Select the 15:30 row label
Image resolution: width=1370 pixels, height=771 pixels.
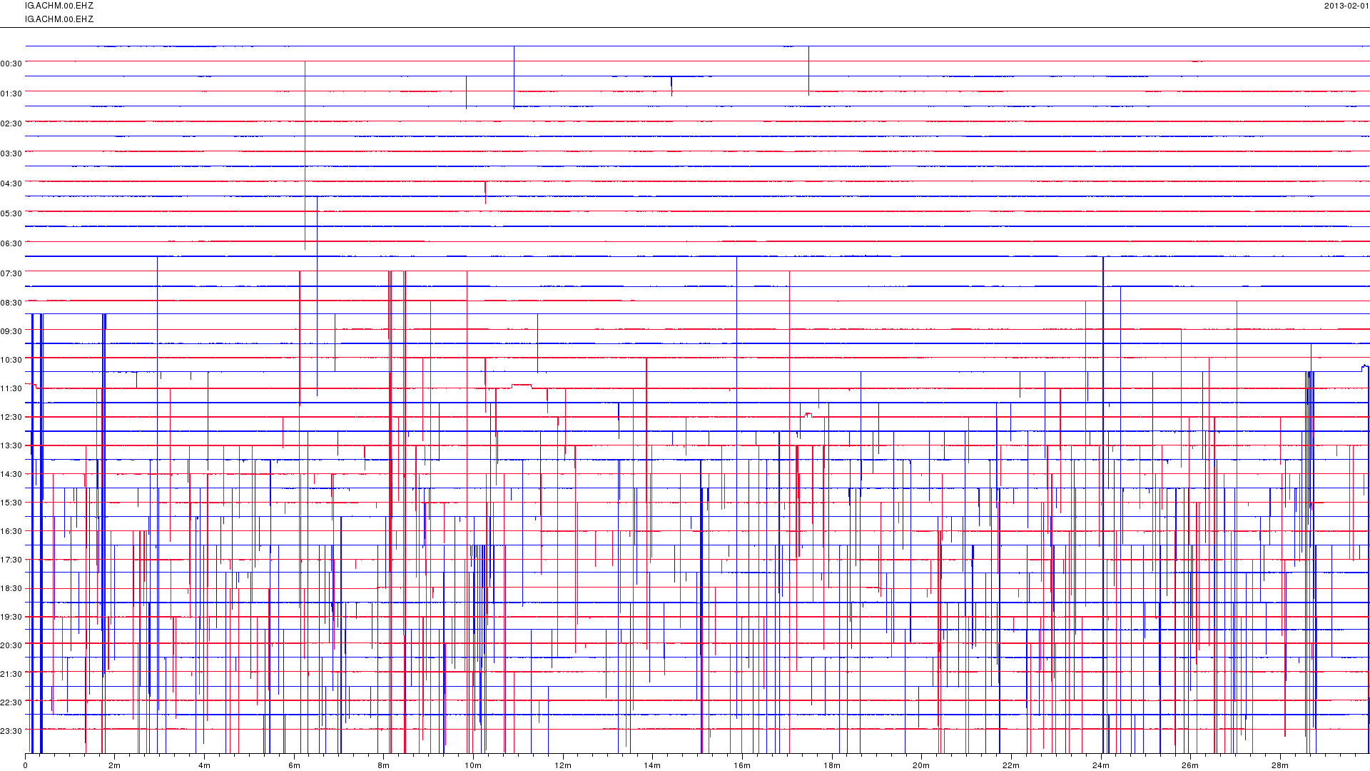(11, 503)
